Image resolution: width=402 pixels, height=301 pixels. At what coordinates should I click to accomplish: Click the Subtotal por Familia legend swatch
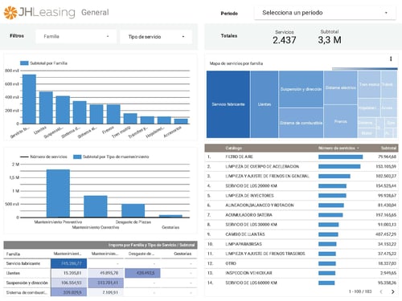pos(24,63)
